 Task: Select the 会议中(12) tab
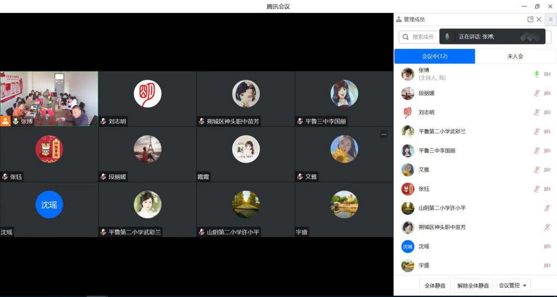click(x=435, y=56)
